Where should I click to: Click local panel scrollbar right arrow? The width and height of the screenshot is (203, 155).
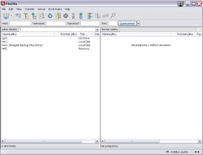(97, 141)
